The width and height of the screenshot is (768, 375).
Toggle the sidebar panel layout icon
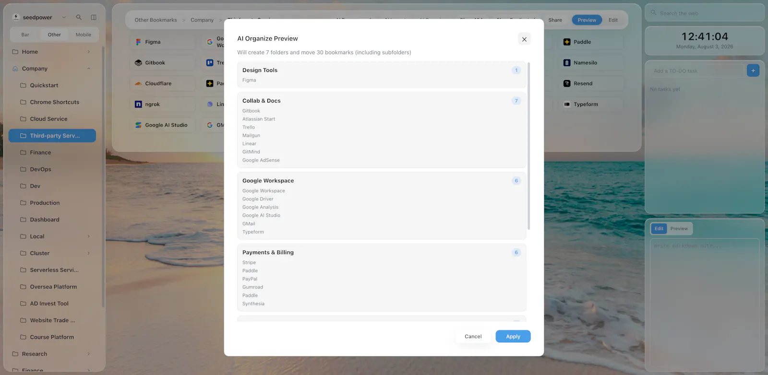pyautogui.click(x=94, y=17)
